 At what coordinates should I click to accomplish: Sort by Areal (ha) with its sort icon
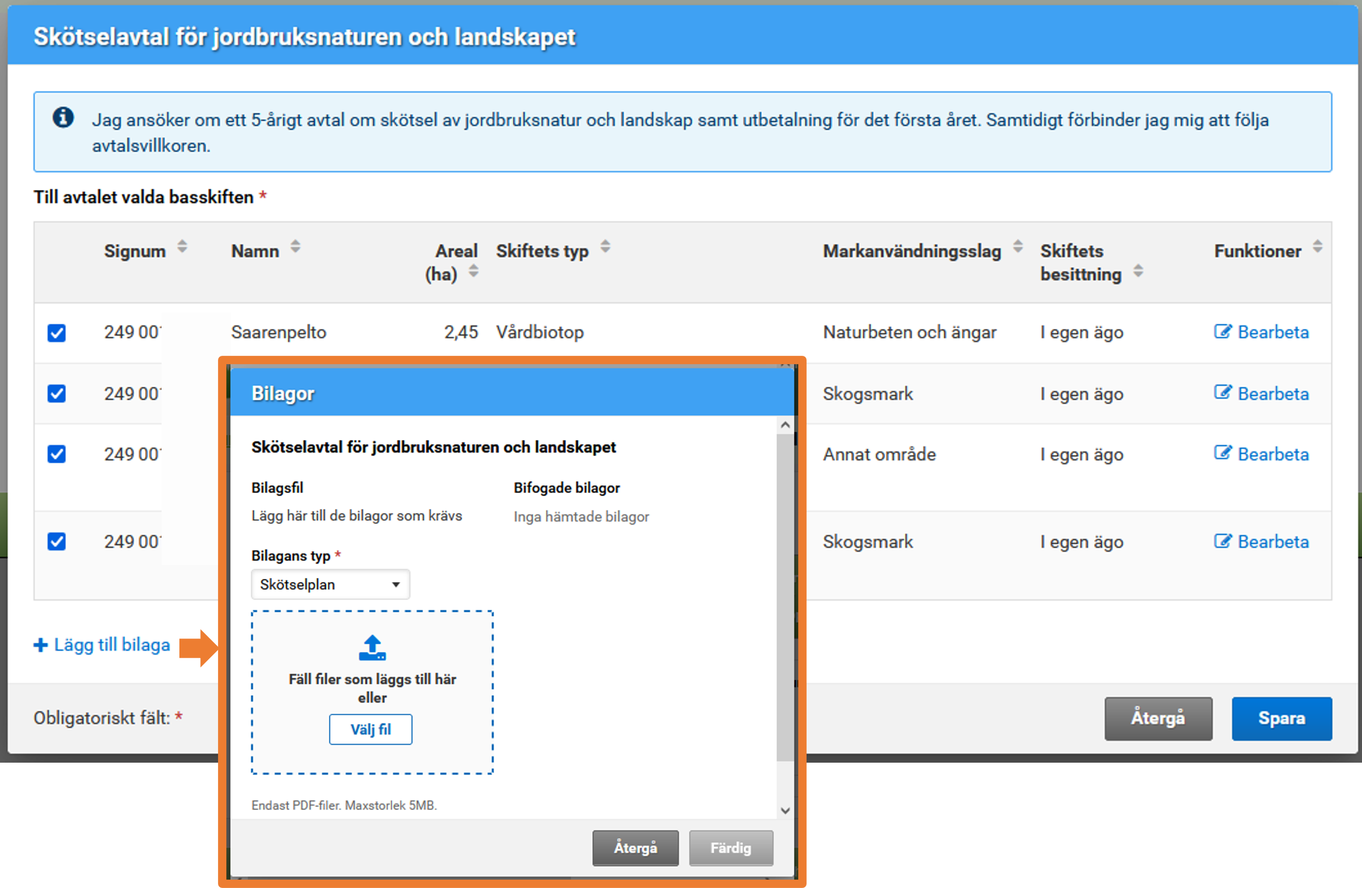tap(473, 271)
